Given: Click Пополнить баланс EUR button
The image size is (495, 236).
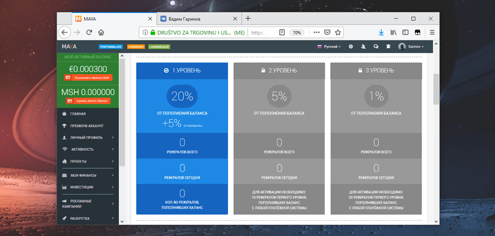Looking at the screenshot, I should 88,78.
